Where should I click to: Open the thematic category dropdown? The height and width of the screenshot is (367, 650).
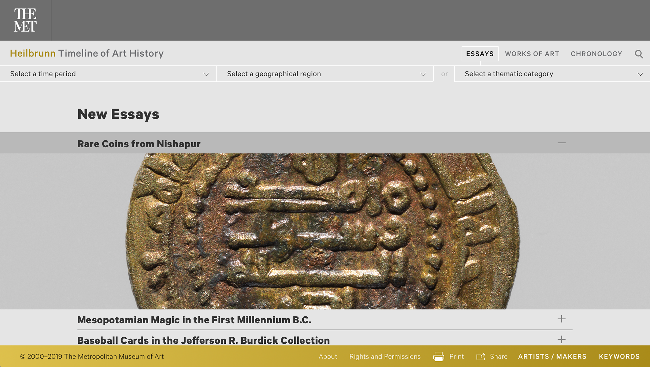pos(552,74)
